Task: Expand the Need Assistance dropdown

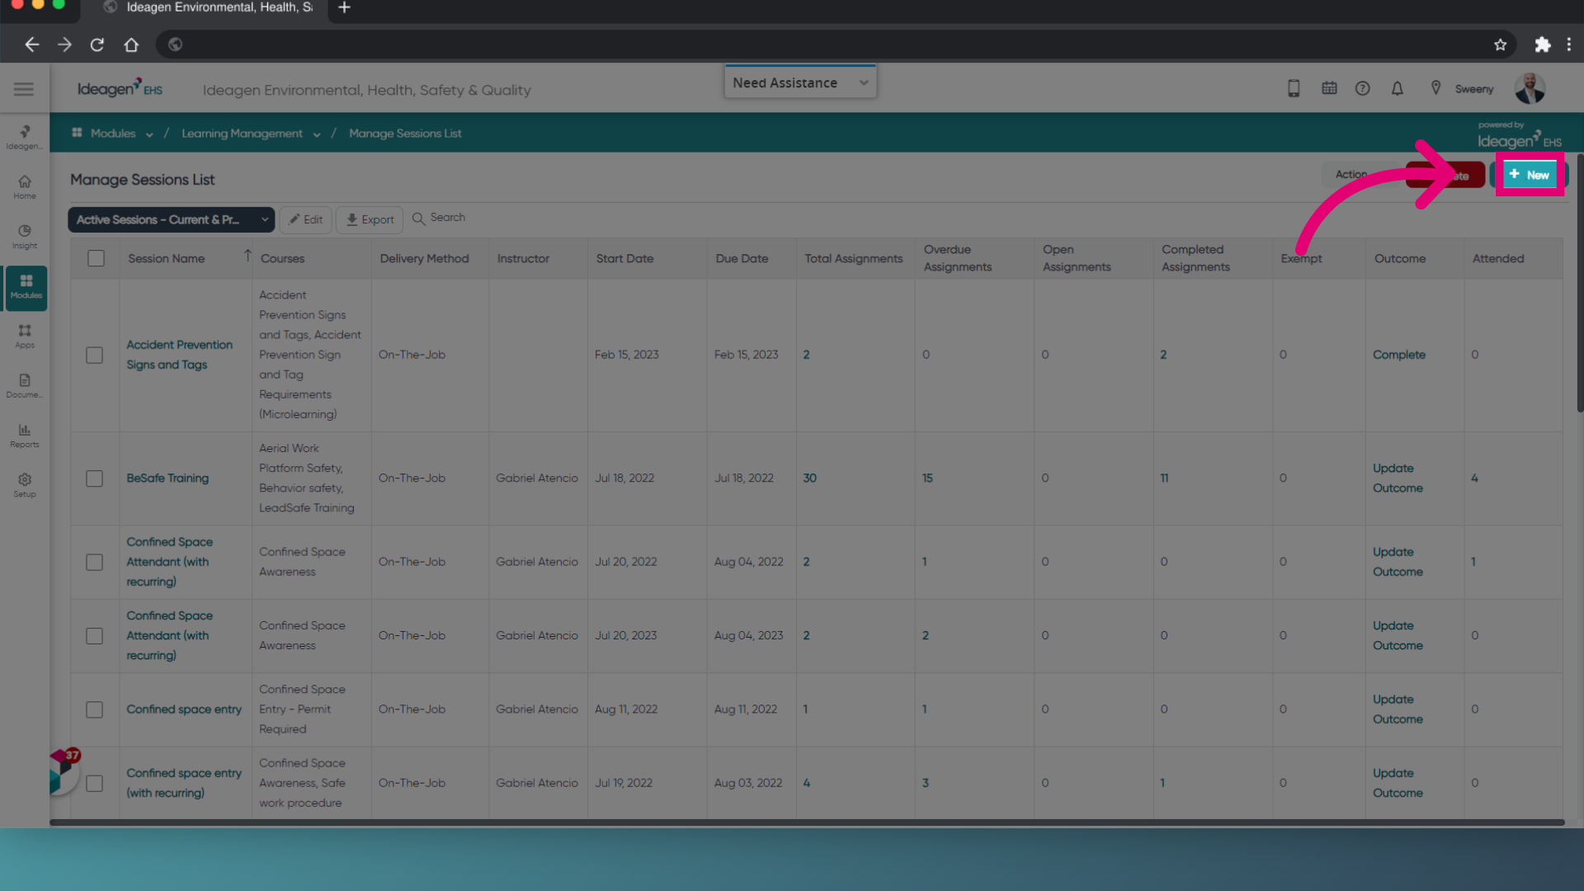Action: click(800, 82)
